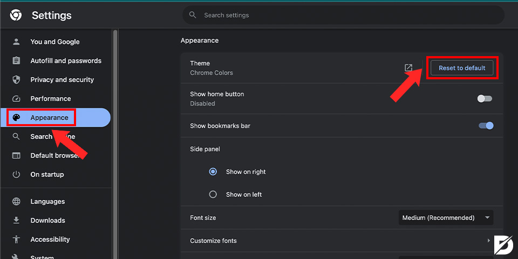Image resolution: width=518 pixels, height=259 pixels.
Task: Toggle the Show home button switch
Action: click(x=485, y=98)
